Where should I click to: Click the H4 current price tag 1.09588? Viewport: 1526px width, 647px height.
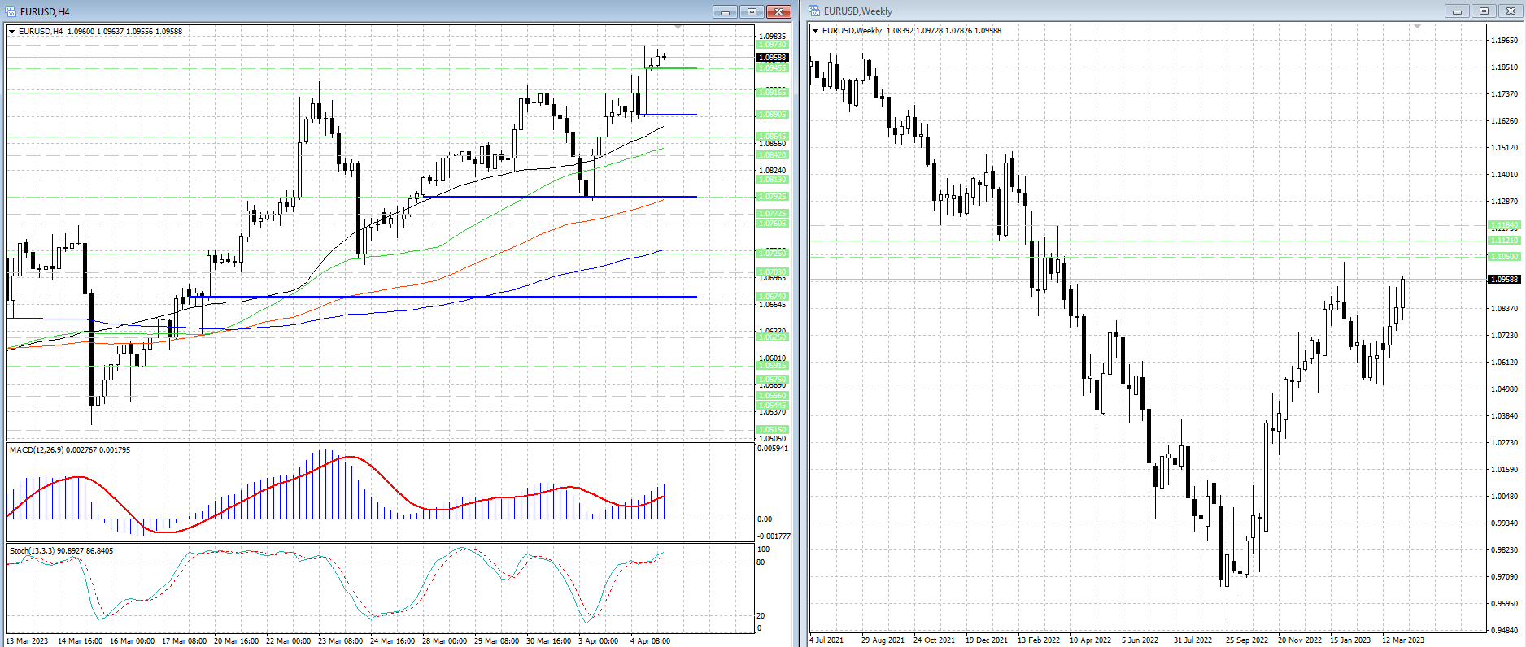pos(772,58)
